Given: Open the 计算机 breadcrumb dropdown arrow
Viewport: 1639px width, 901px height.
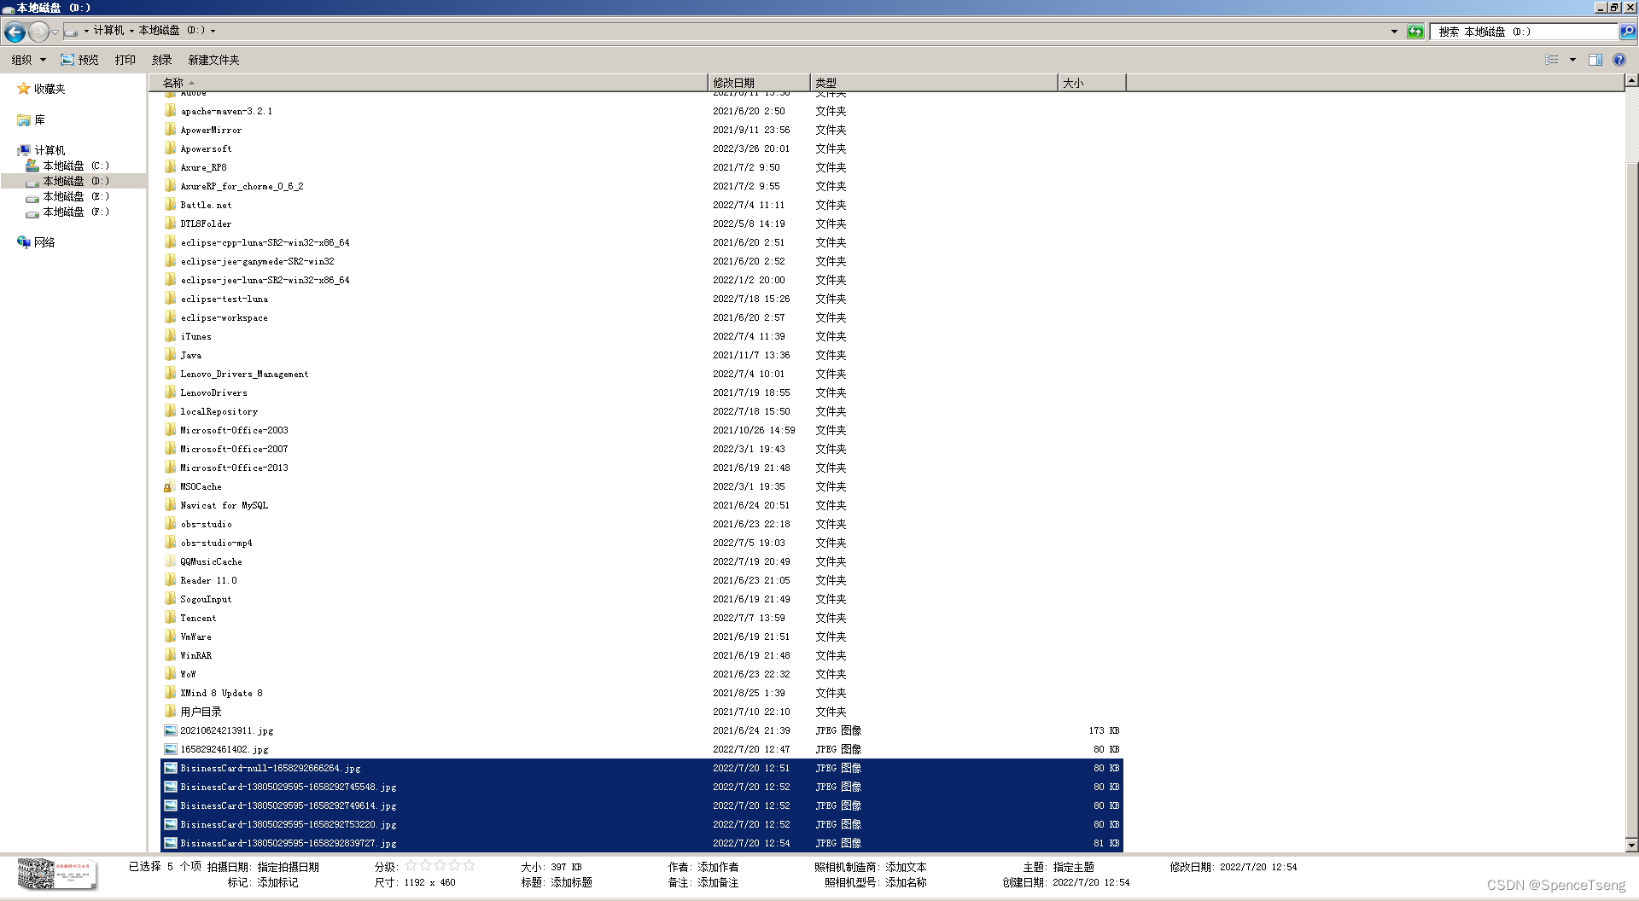Looking at the screenshot, I should [131, 31].
